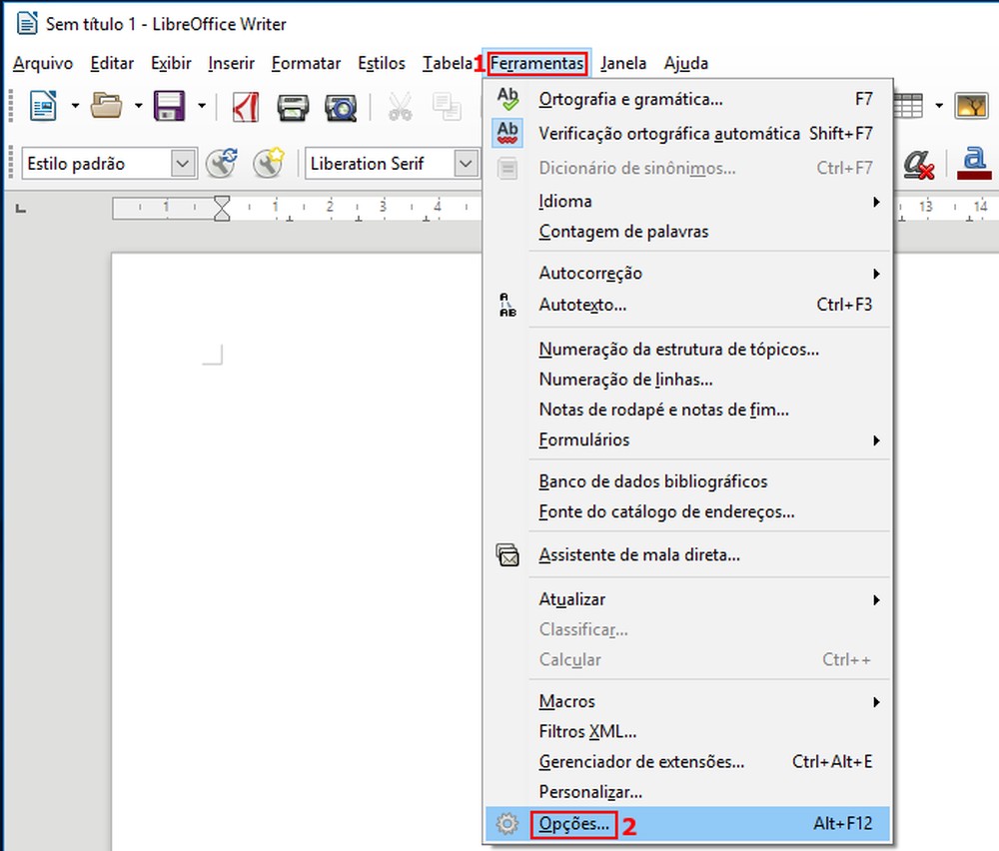Image resolution: width=999 pixels, height=851 pixels.
Task: Export the document directly as PDF
Action: tap(245, 107)
